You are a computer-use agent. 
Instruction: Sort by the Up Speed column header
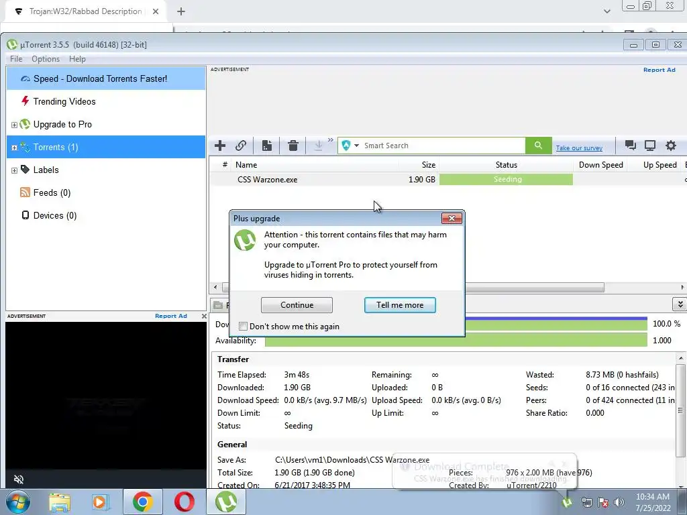[x=655, y=165]
